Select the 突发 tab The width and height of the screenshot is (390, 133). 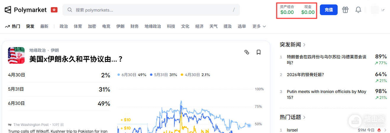click(x=30, y=26)
